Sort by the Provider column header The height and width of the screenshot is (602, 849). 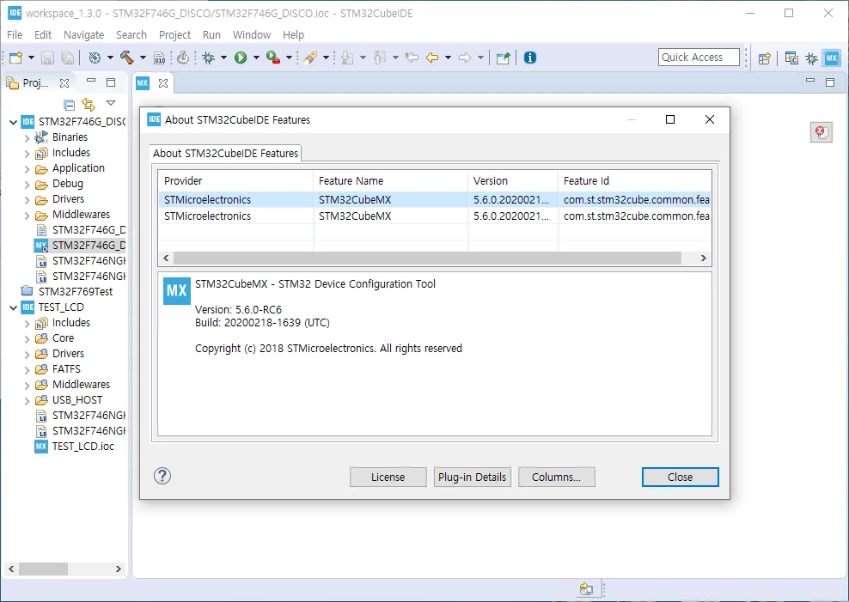point(235,180)
